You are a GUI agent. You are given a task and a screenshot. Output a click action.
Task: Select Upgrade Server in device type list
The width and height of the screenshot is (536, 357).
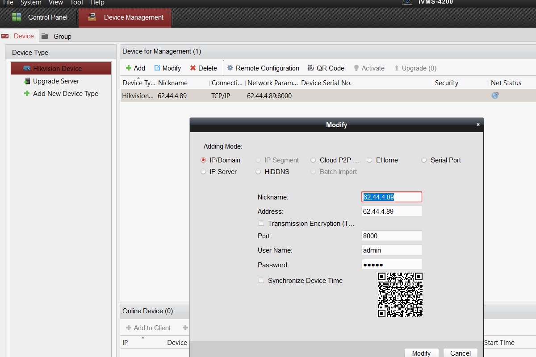tap(56, 81)
